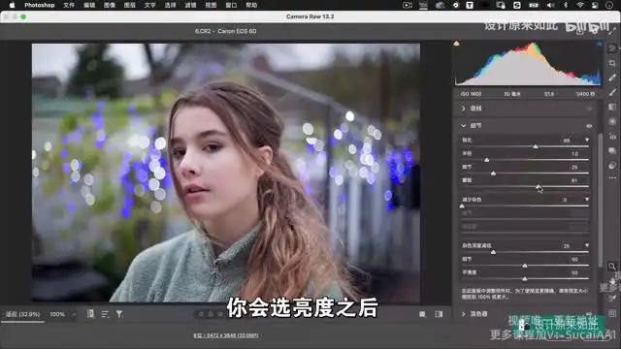Expand the 曲线 curve panel

[x=464, y=109]
